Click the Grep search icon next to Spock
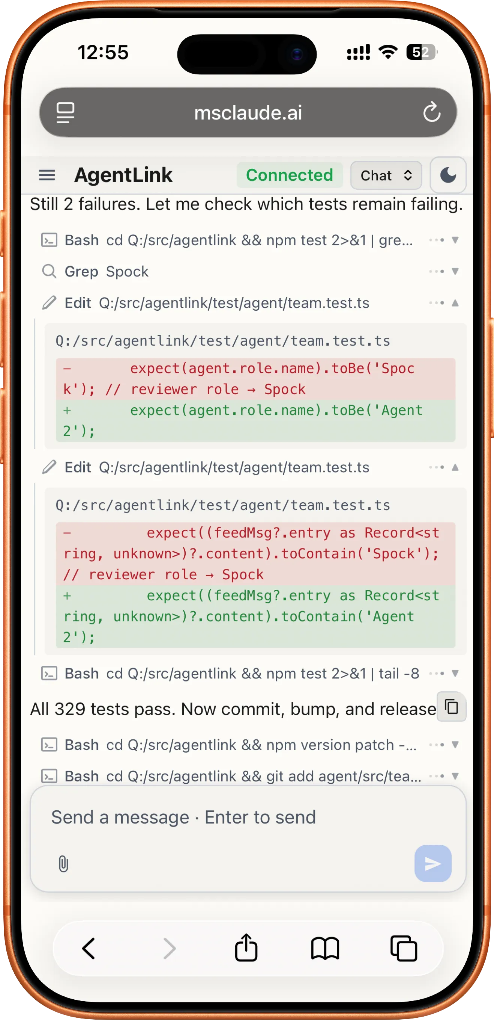This screenshot has width=494, height=1020. (x=49, y=272)
